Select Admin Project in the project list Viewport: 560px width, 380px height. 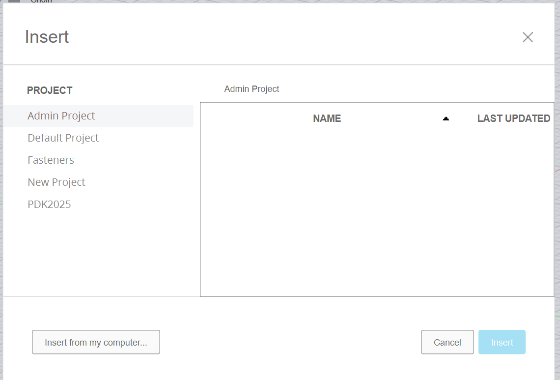(x=61, y=116)
